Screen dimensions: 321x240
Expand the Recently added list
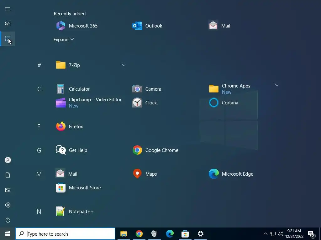click(x=63, y=40)
